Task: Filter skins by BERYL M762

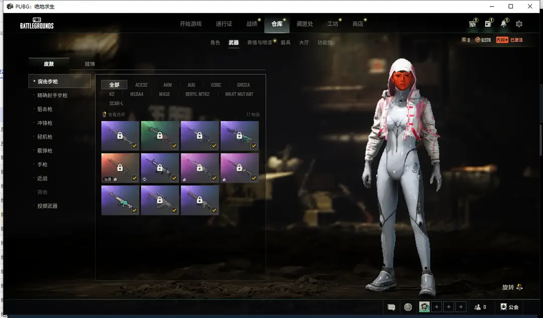Action: [x=198, y=94]
